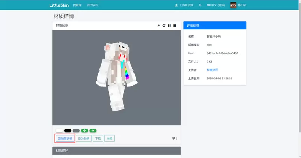Select white preview background swatch
Screen dimensions: 301x158
click(x=59, y=131)
